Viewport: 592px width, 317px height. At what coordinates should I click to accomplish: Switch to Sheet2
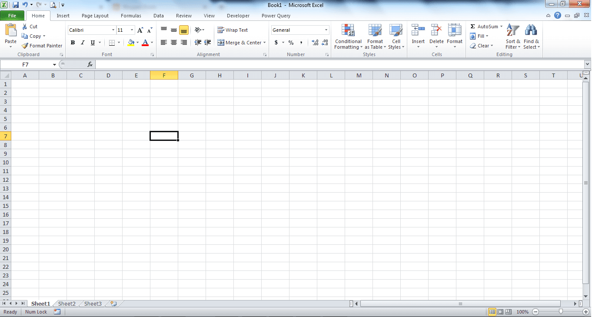[x=67, y=304]
